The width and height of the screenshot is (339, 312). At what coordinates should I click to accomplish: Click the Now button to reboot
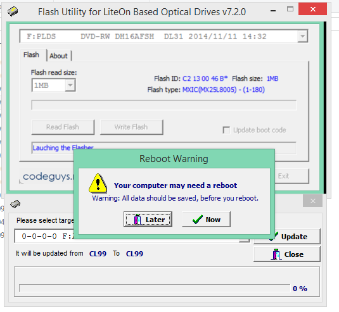point(207,220)
